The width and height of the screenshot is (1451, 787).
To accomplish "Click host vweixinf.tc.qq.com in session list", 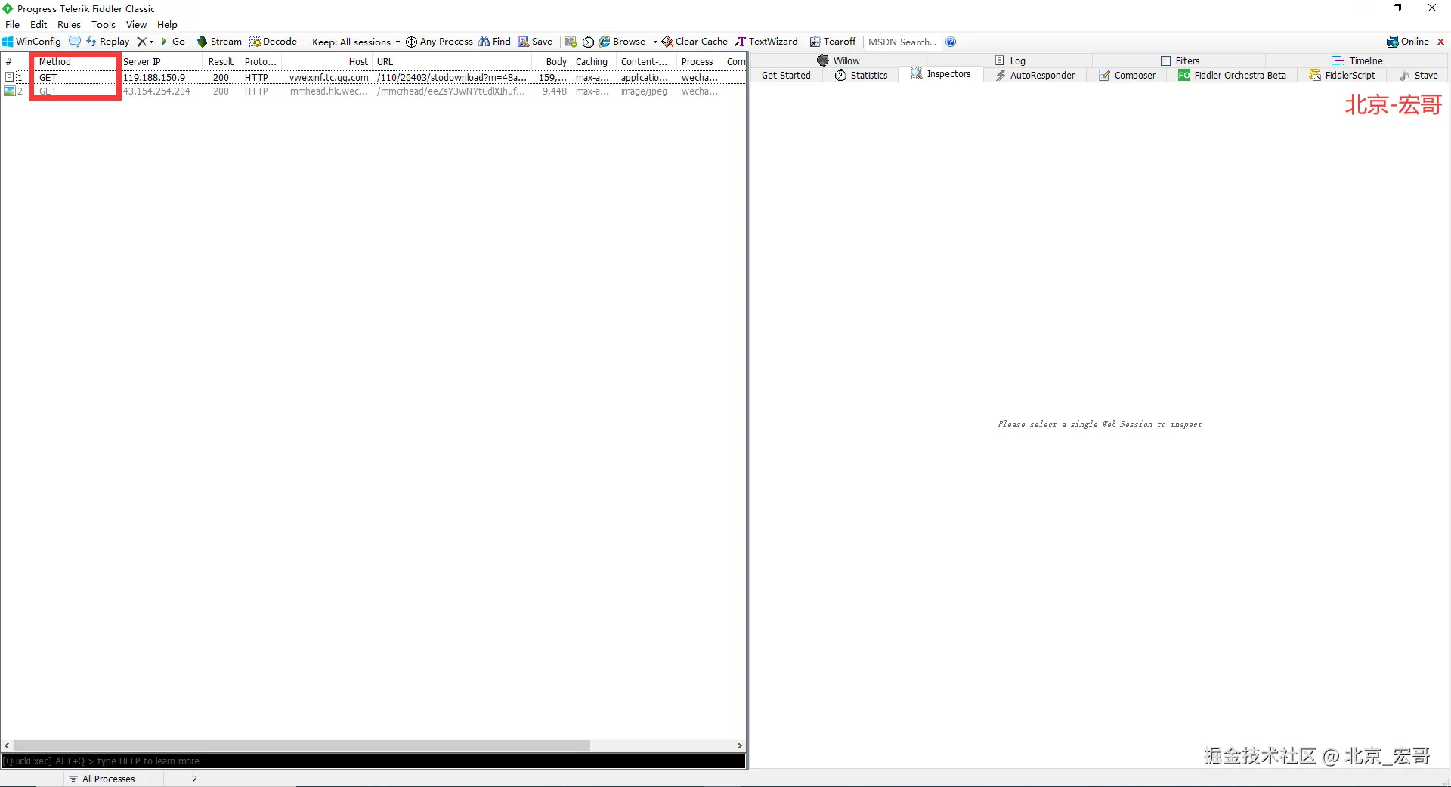I will [x=329, y=77].
